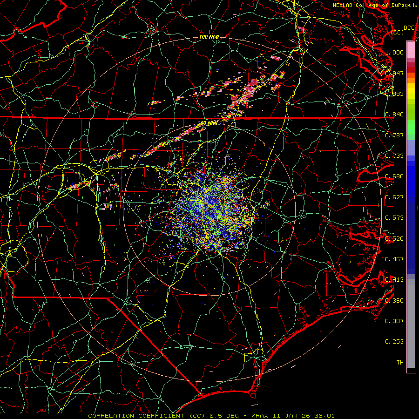419x419 pixels.
Task: Click the 100 NMI range ring label
Action: point(209,37)
